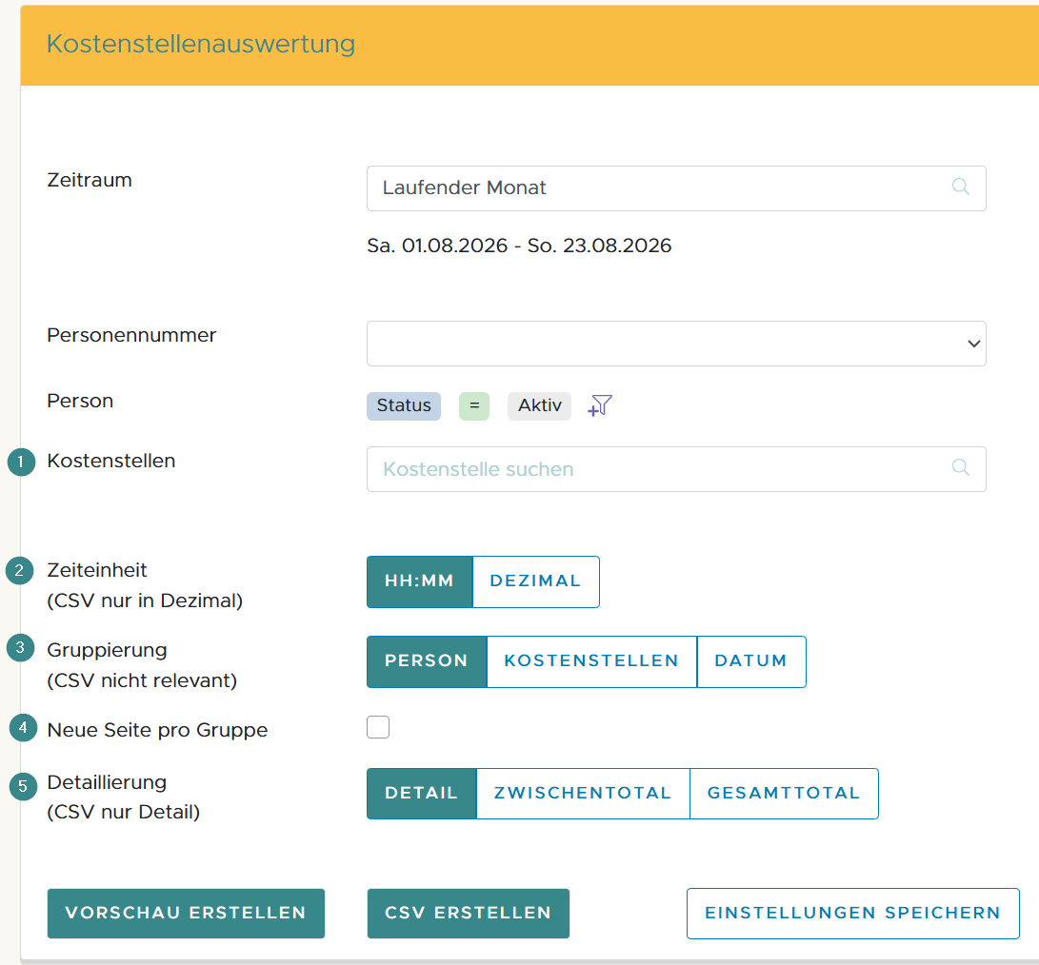
Task: Click the Vorschau erstellen button
Action: 187,914
